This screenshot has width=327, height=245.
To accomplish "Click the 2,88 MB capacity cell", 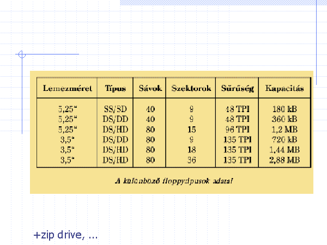I will [284, 160].
